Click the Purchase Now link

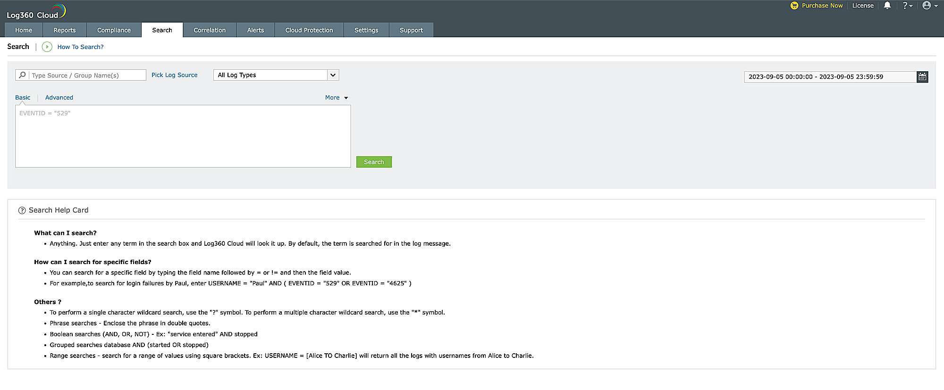(x=822, y=6)
